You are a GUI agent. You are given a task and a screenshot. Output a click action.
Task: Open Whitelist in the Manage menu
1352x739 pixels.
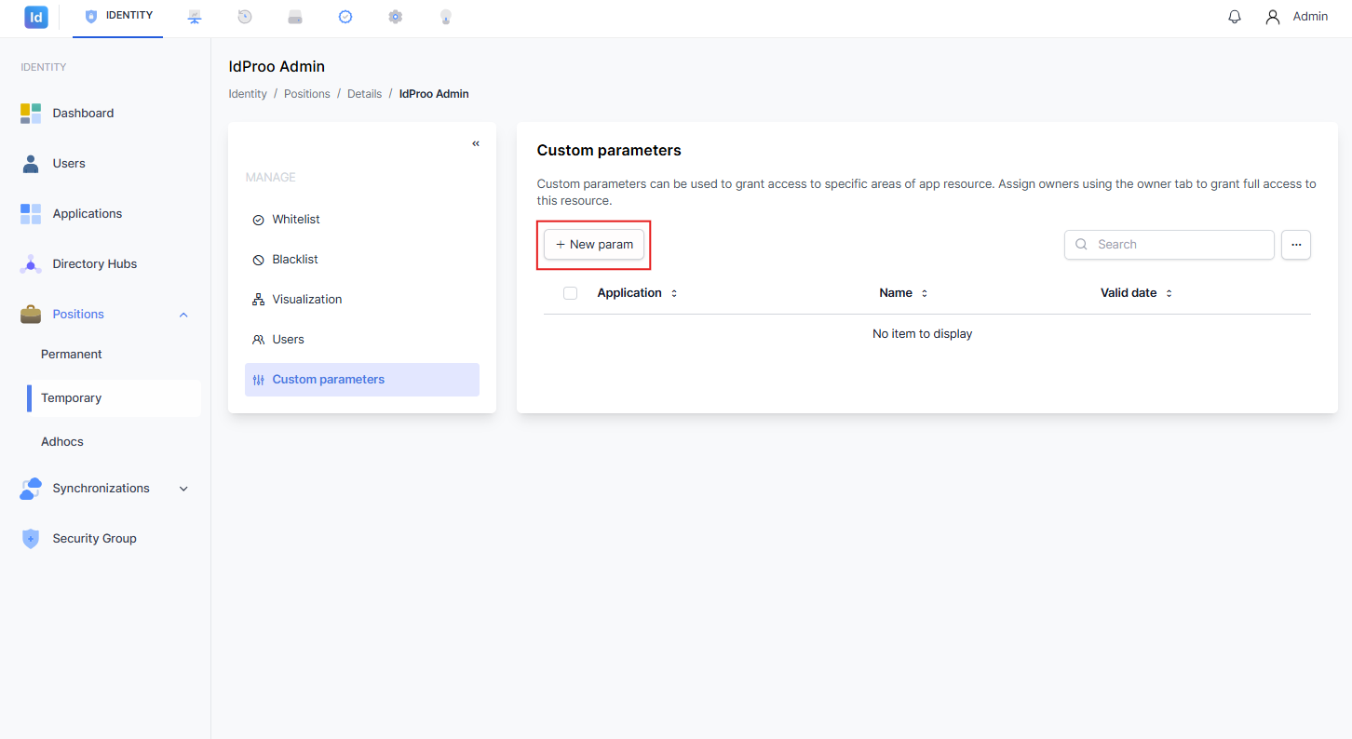pyautogui.click(x=362, y=220)
